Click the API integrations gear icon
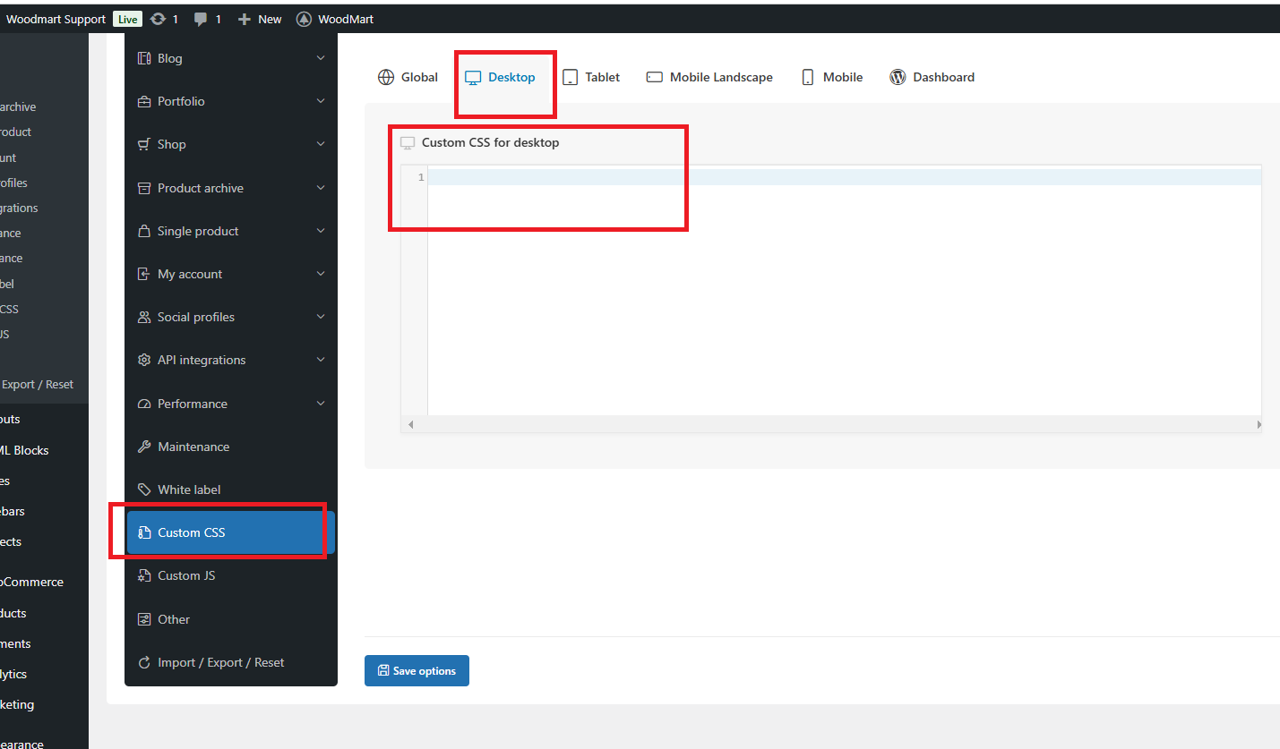 click(143, 360)
